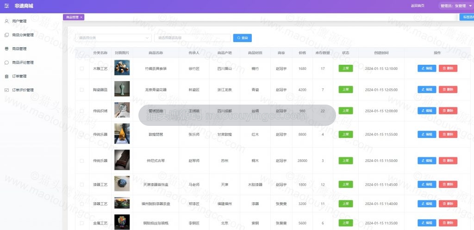Click the 返回首页 link in the header

point(418,6)
